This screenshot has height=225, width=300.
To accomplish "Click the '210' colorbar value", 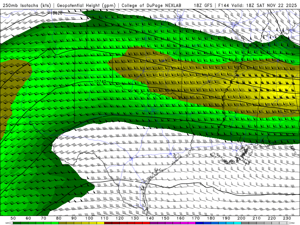I will coord(256,218).
